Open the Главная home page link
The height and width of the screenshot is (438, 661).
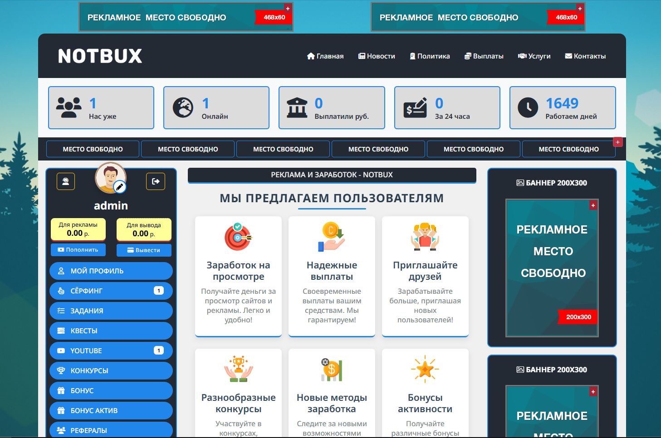pyautogui.click(x=325, y=56)
